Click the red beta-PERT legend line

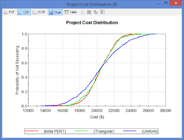click(32, 131)
